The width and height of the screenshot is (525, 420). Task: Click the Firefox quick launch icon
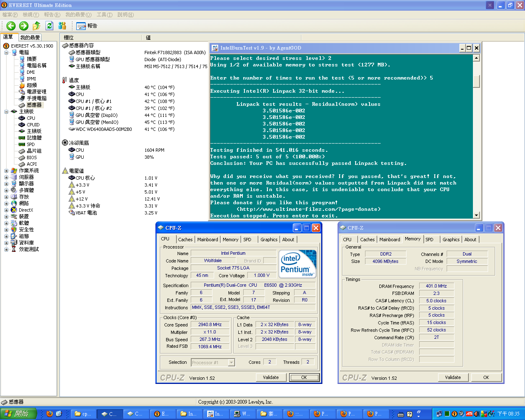(50, 414)
